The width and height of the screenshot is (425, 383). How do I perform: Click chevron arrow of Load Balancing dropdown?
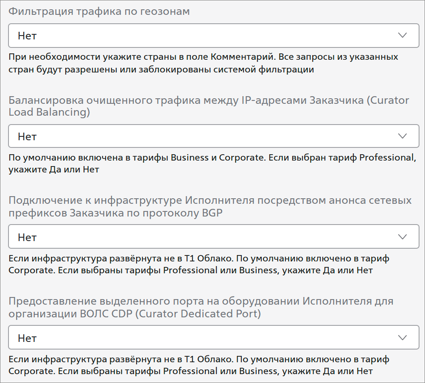click(403, 136)
